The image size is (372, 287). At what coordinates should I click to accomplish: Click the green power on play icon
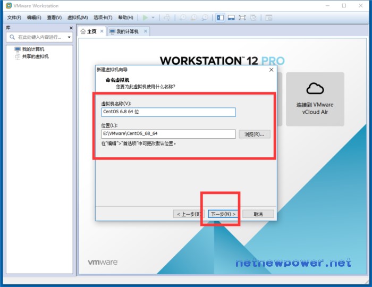click(x=145, y=18)
